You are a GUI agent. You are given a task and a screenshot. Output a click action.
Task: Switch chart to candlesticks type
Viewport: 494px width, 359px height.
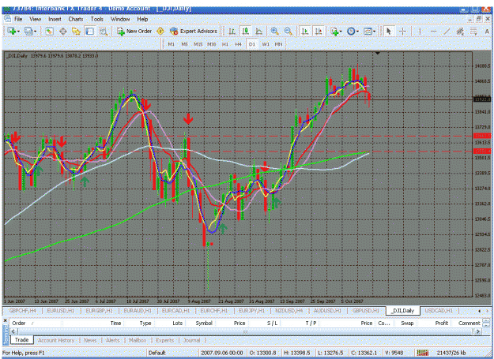pos(246,31)
